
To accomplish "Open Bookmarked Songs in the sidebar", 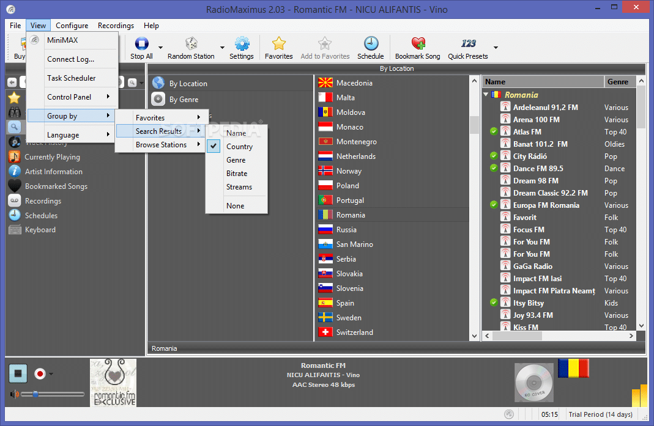I will tap(56, 186).
